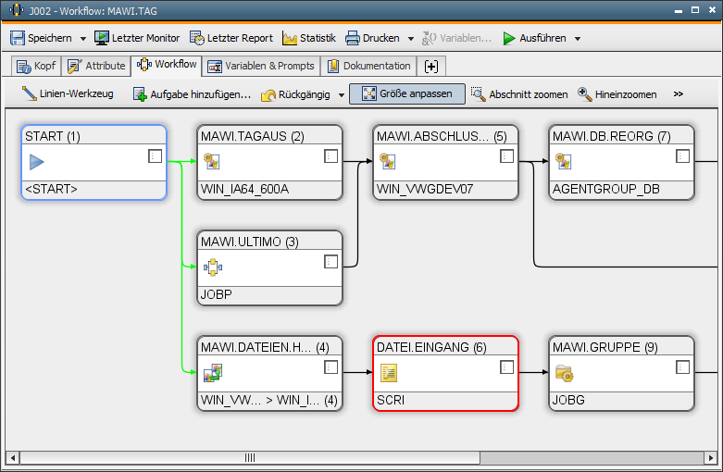Toggle the DATEI.EINGANG node square box
The width and height of the screenshot is (723, 472).
tap(506, 367)
